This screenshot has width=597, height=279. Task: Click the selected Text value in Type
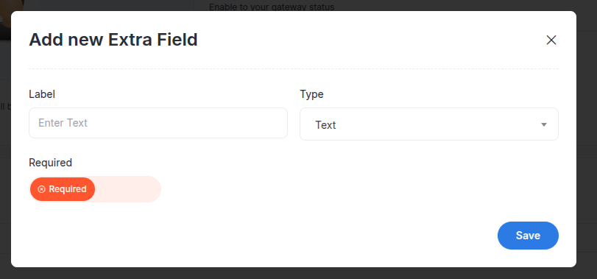point(325,125)
